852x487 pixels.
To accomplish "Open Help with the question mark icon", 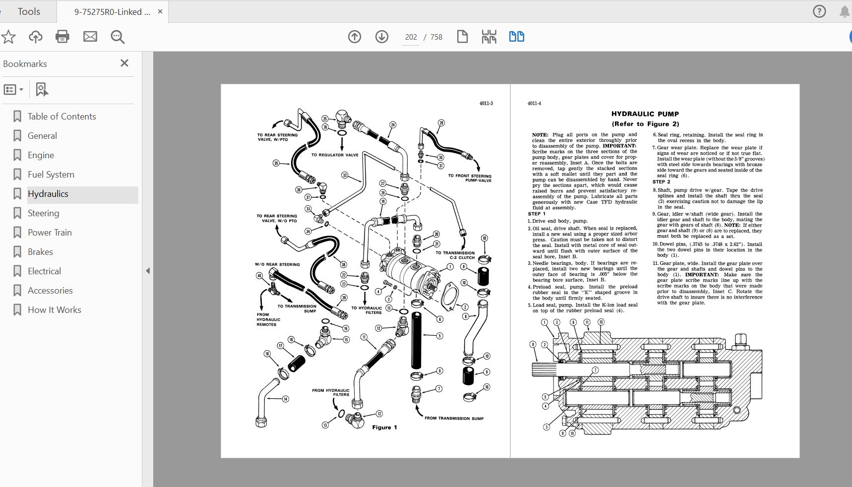I will [x=818, y=11].
